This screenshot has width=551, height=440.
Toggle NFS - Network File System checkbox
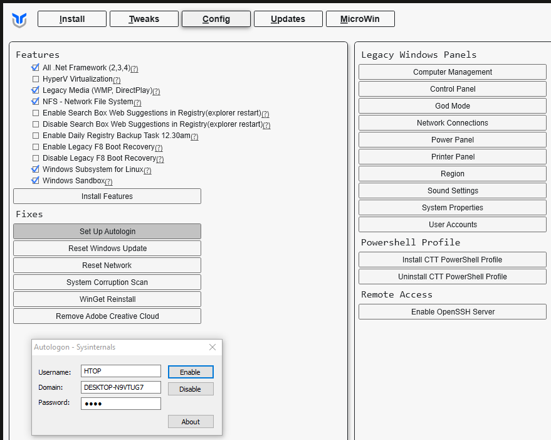pos(36,102)
